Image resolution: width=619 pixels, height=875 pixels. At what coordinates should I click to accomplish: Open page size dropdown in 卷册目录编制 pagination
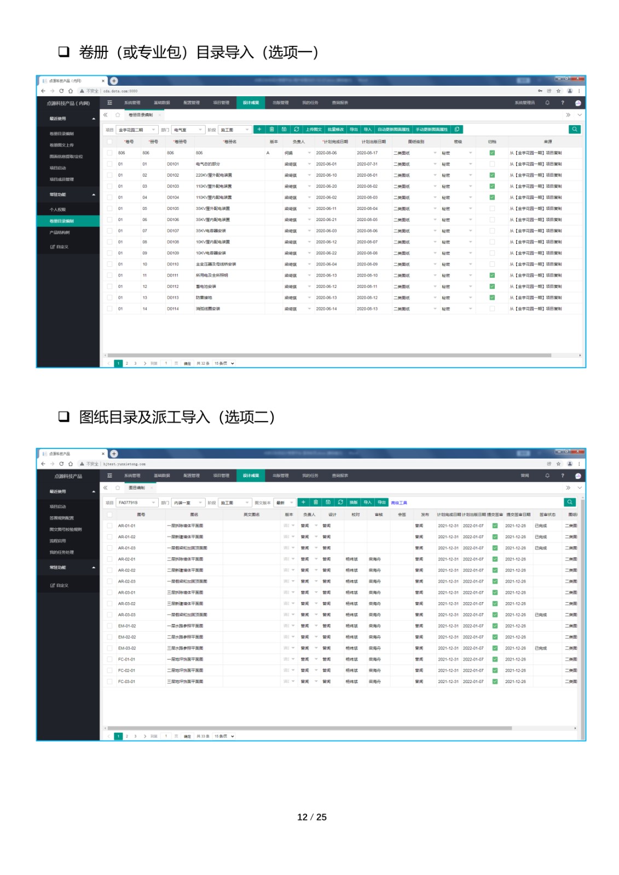224,363
